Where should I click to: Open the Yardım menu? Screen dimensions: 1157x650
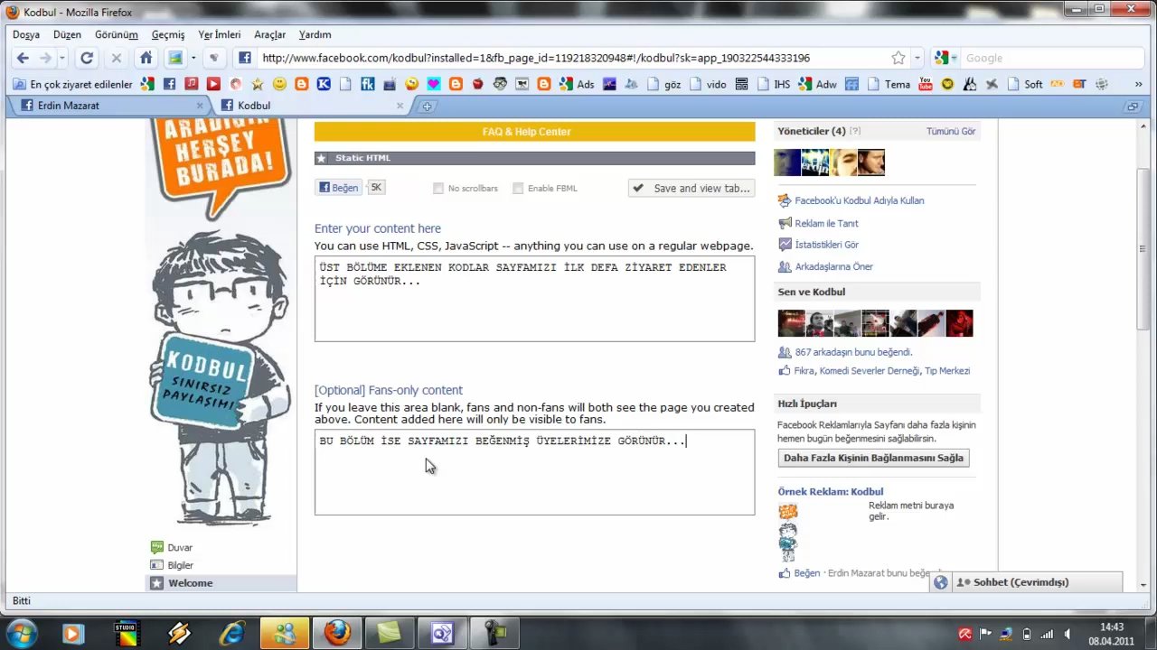pyautogui.click(x=315, y=34)
